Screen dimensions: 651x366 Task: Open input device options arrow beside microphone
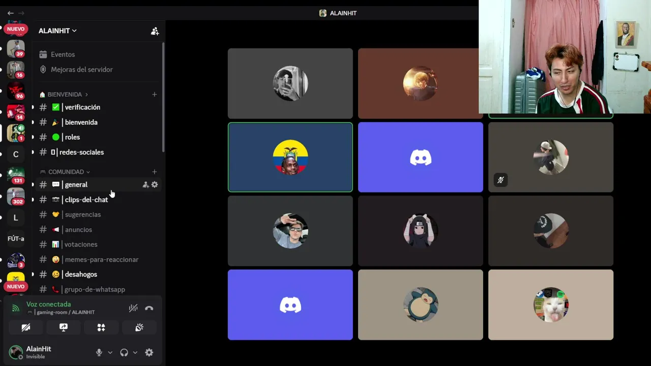click(x=110, y=352)
